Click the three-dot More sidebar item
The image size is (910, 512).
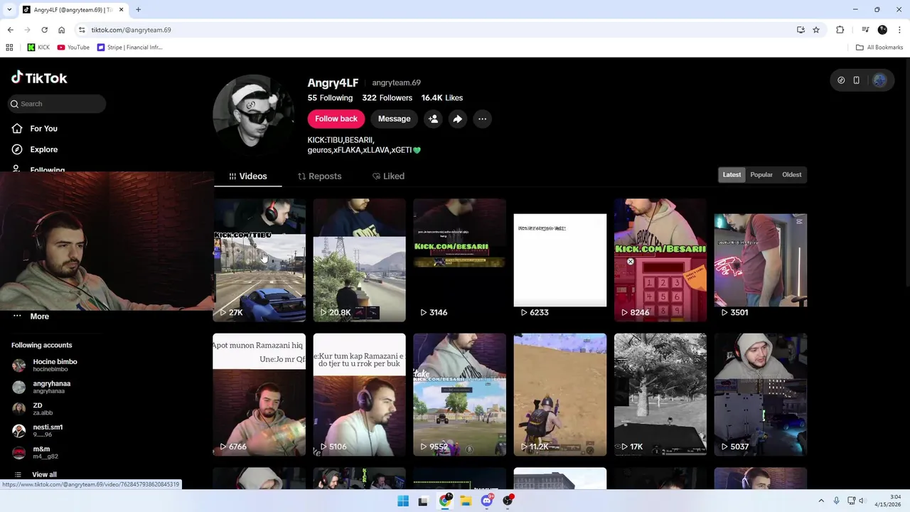(x=31, y=316)
